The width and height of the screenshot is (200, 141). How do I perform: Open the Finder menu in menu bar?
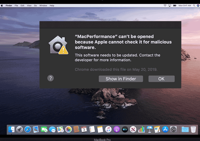pos(9,5)
